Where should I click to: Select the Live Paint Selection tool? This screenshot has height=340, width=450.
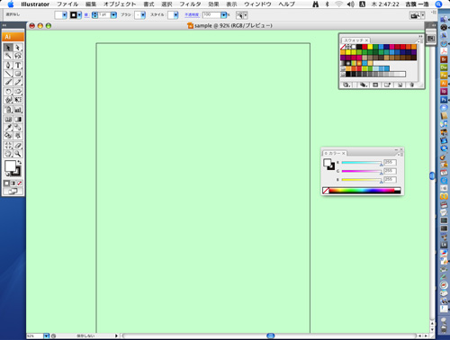coord(18,136)
